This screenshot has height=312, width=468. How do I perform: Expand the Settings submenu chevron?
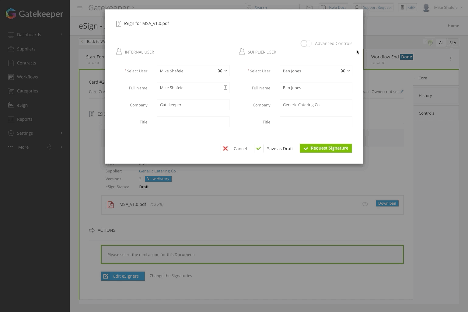tap(61, 133)
